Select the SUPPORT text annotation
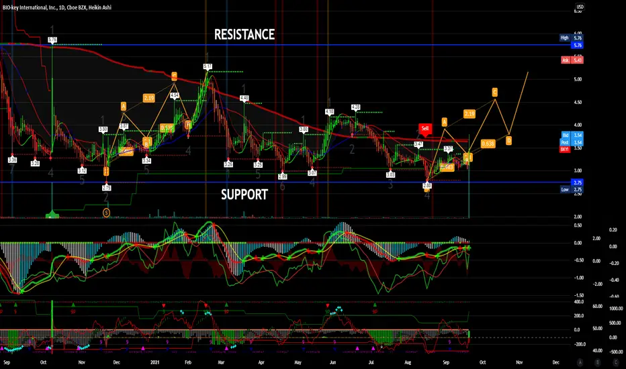The image size is (626, 369). tap(244, 195)
